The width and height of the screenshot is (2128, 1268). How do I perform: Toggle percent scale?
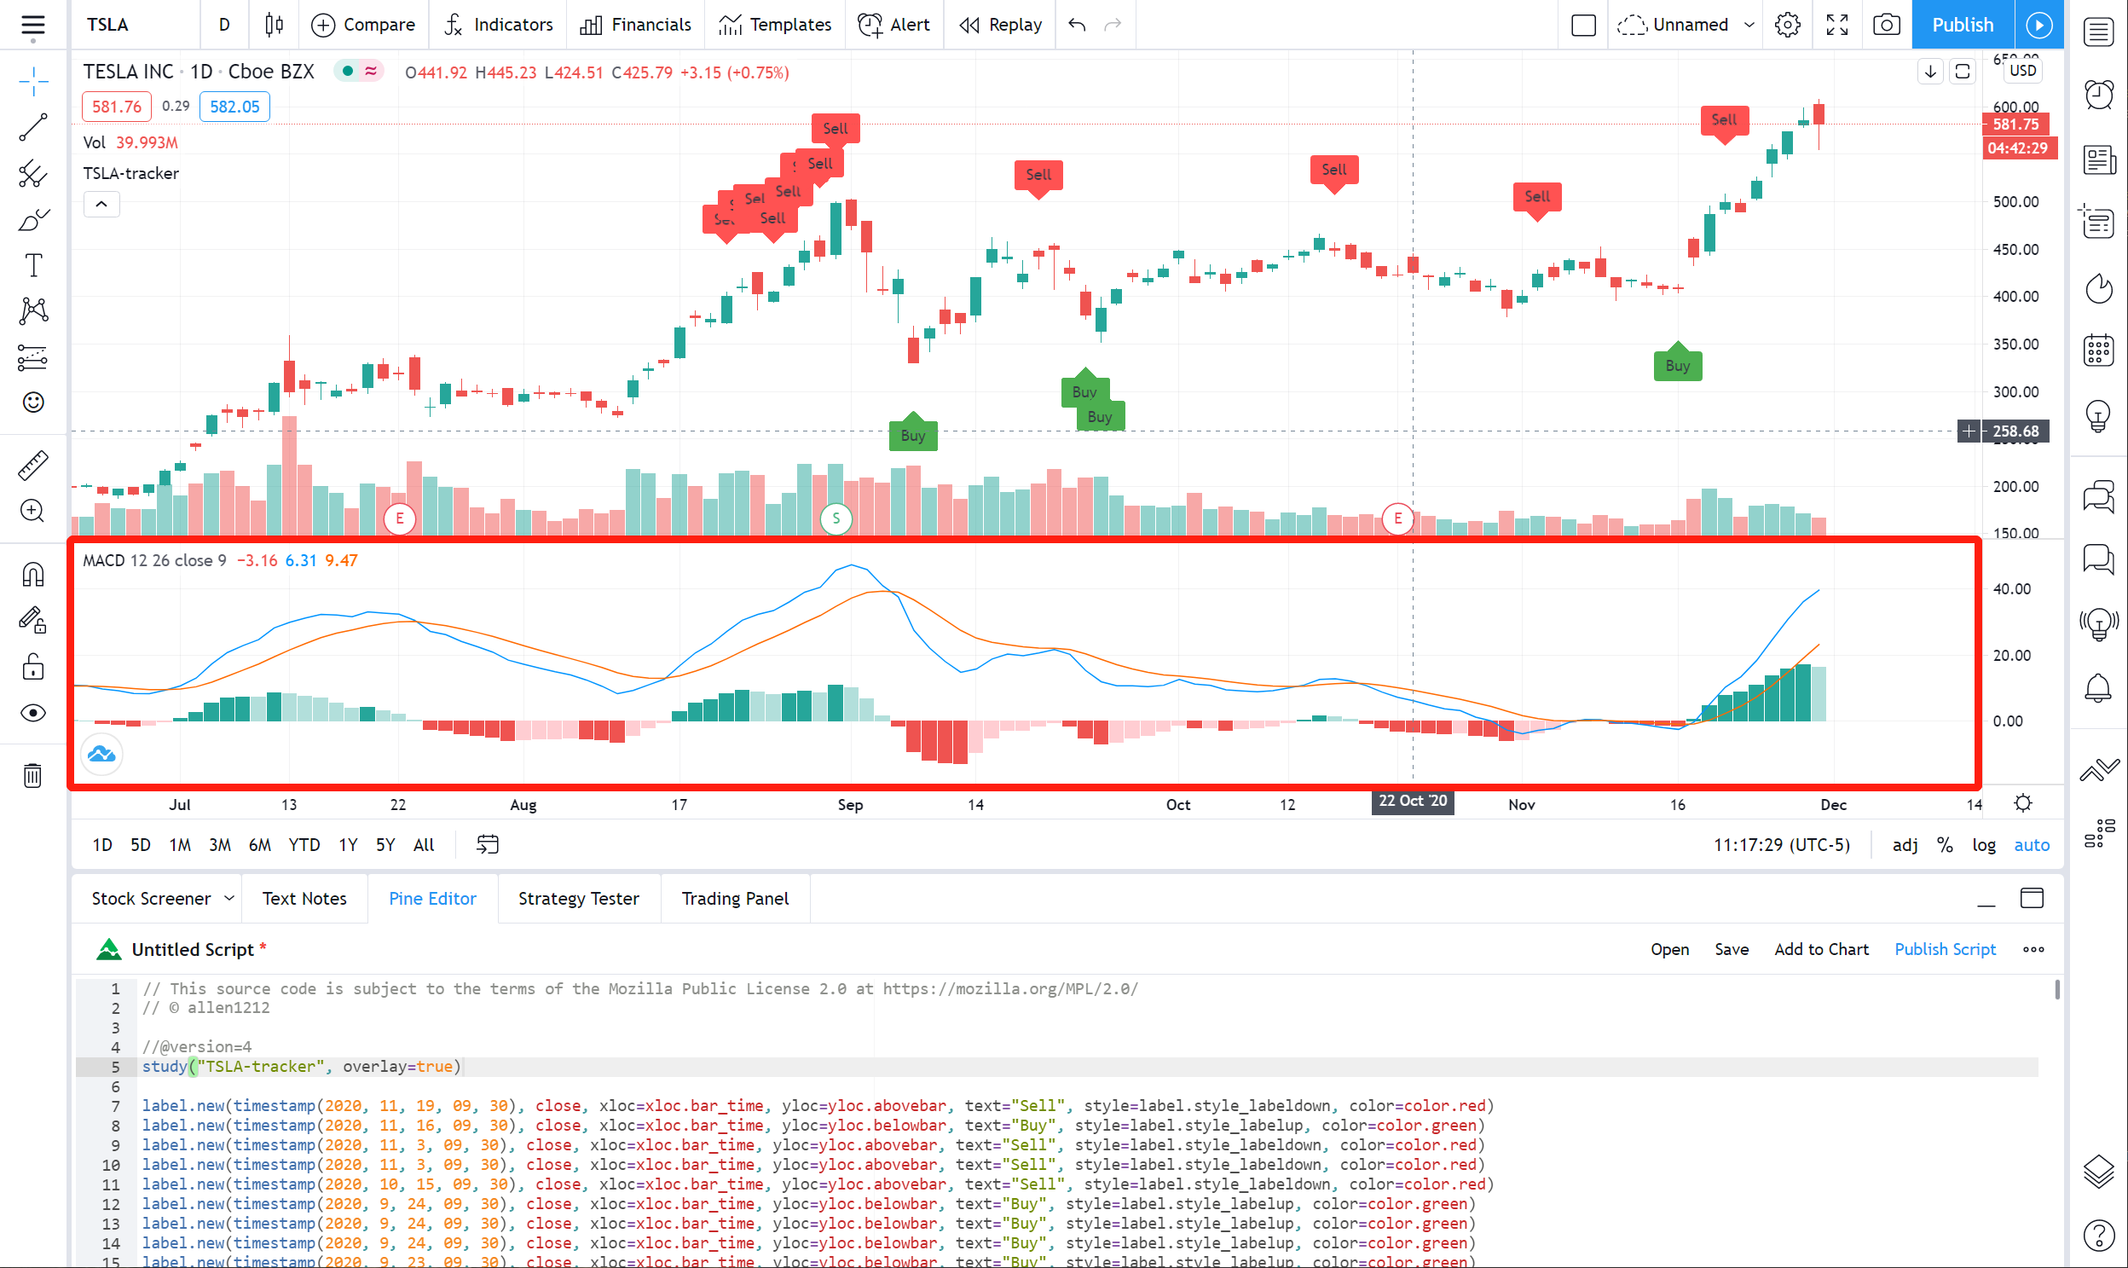point(1946,845)
